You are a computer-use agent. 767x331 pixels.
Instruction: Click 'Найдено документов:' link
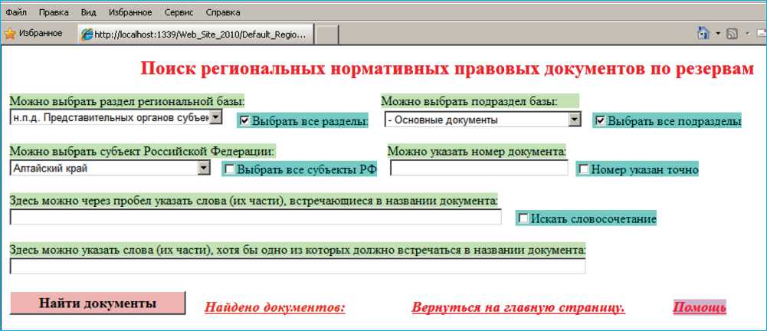[275, 308]
